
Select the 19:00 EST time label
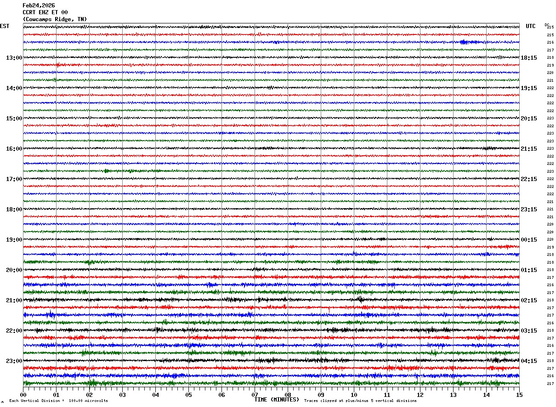(14, 240)
